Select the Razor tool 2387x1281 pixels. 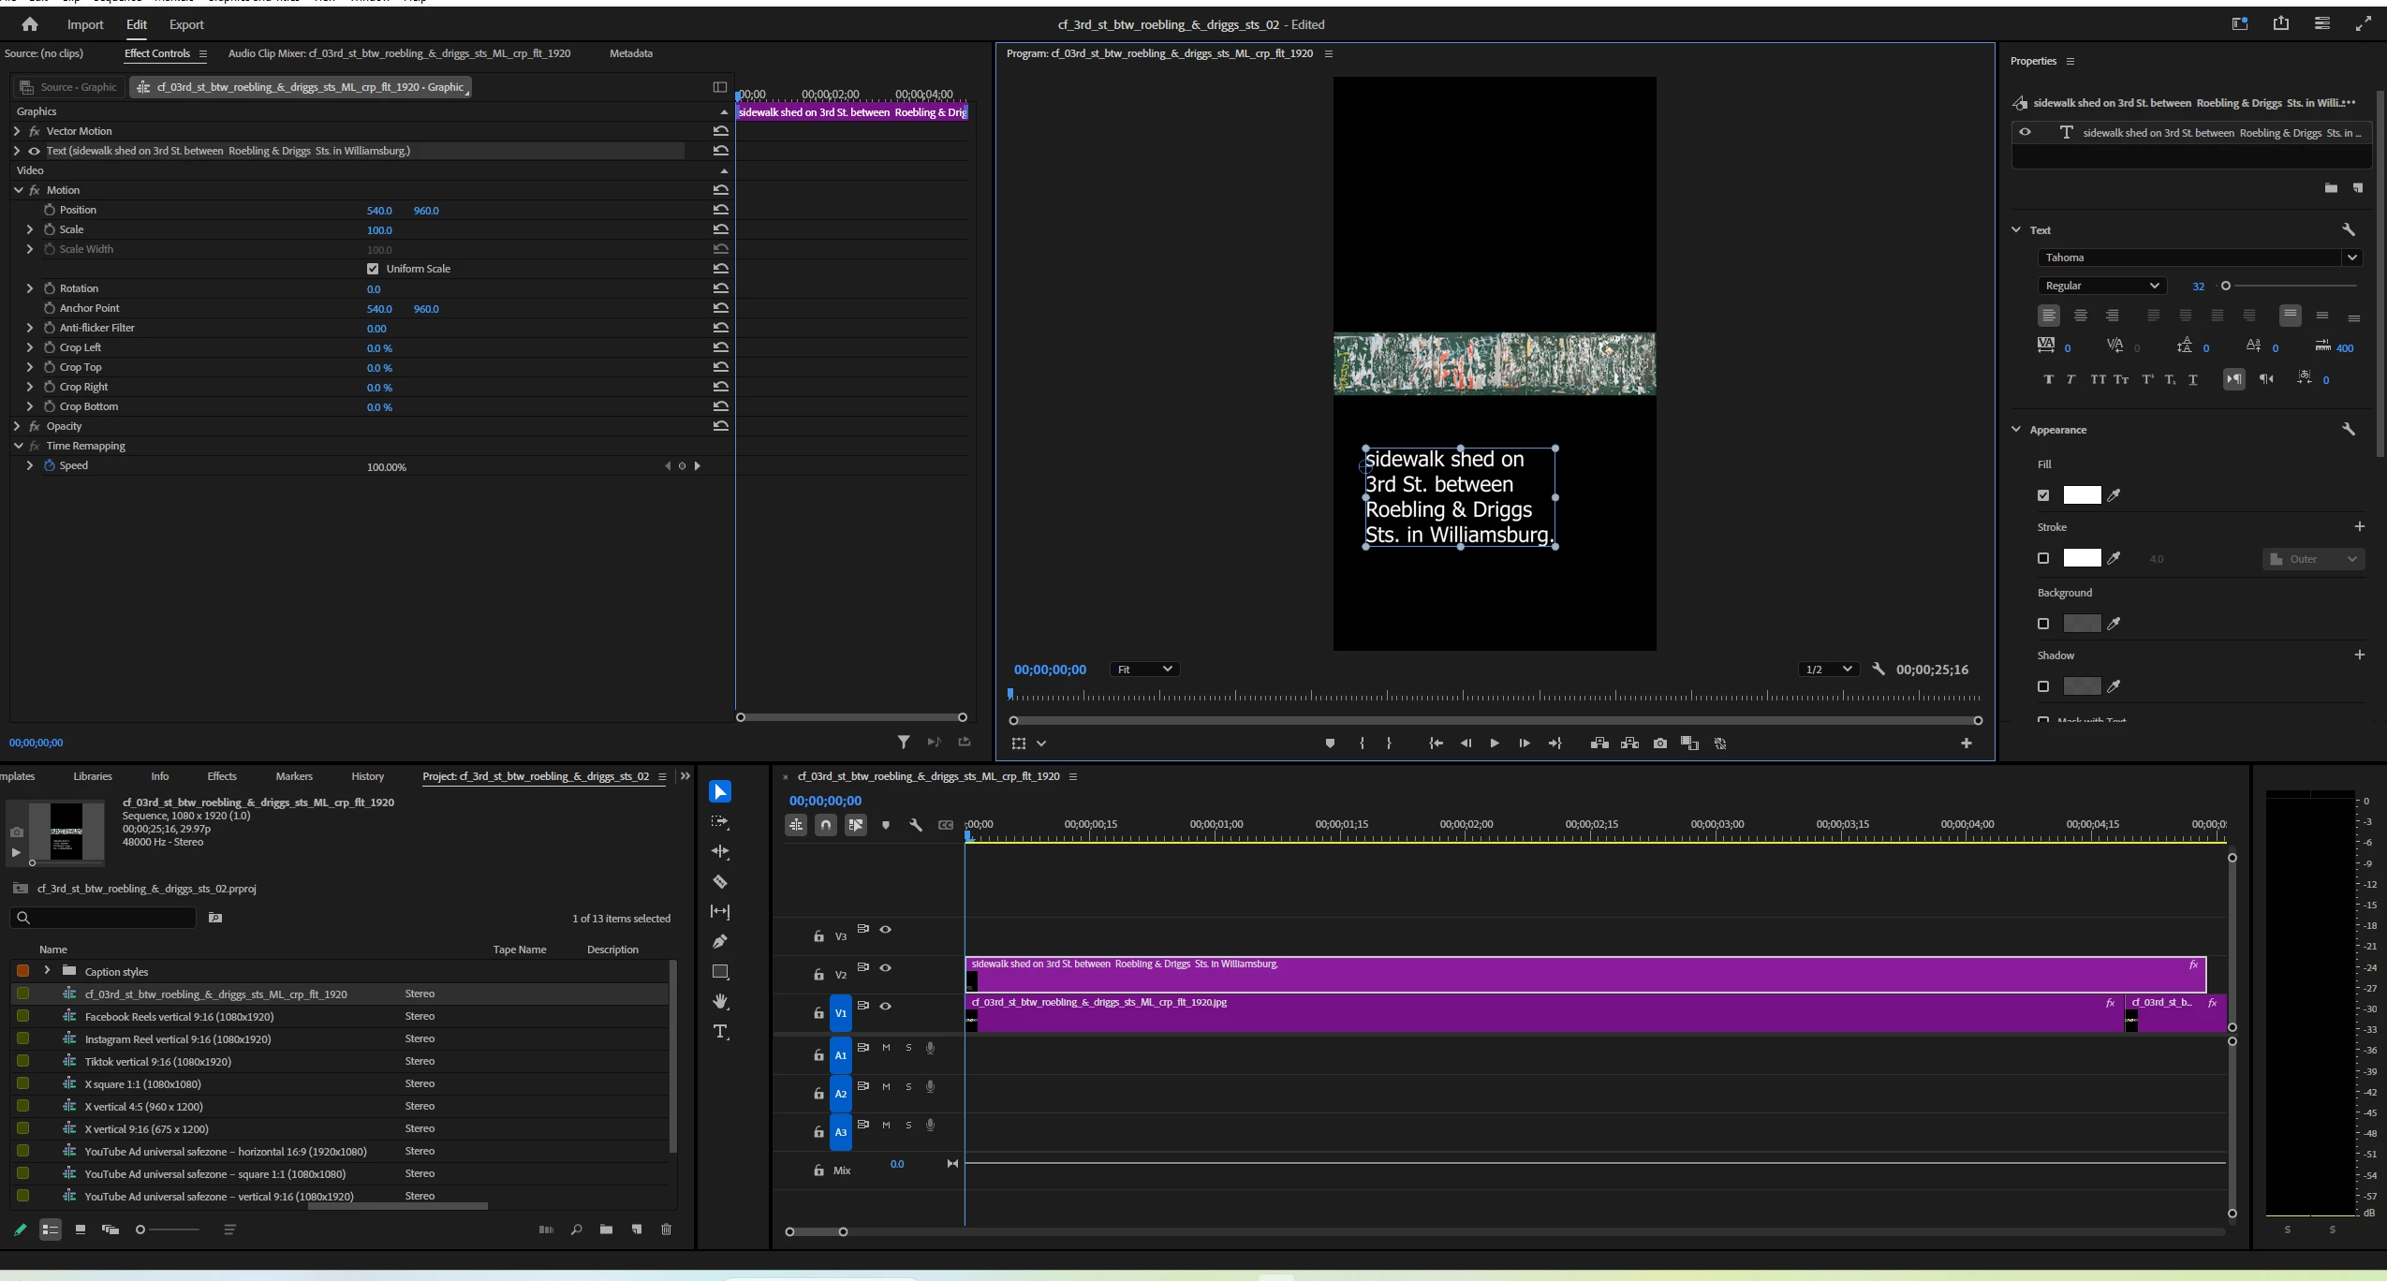coord(719,882)
